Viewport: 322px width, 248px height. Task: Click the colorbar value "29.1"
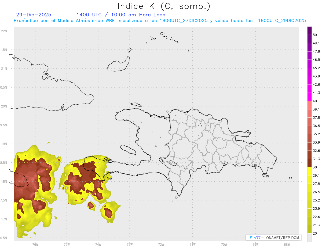click(x=316, y=175)
